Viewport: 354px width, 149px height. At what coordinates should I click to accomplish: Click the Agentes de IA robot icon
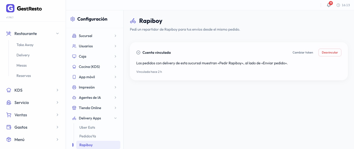pos(74,98)
